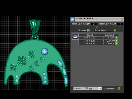Click the 0.10tw weight cell
This screenshot has height=99, width=132.
pyautogui.click(x=111, y=38)
